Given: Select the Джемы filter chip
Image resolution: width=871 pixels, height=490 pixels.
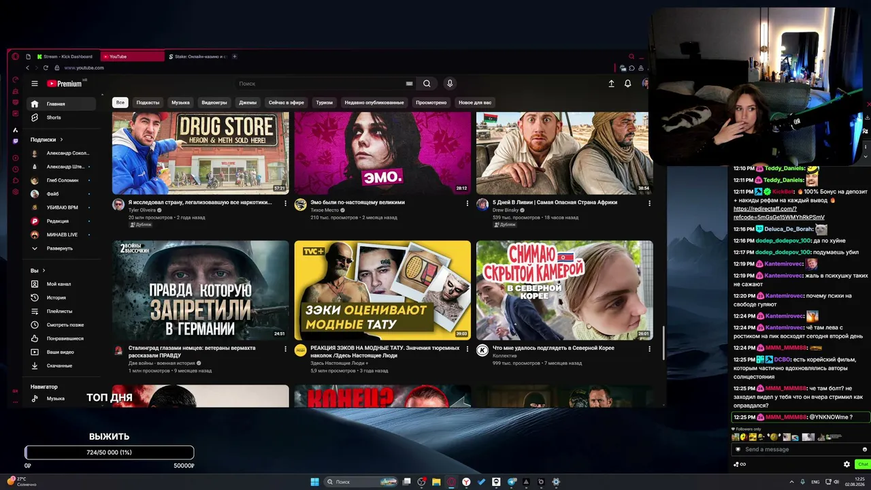Looking at the screenshot, I should pos(248,103).
